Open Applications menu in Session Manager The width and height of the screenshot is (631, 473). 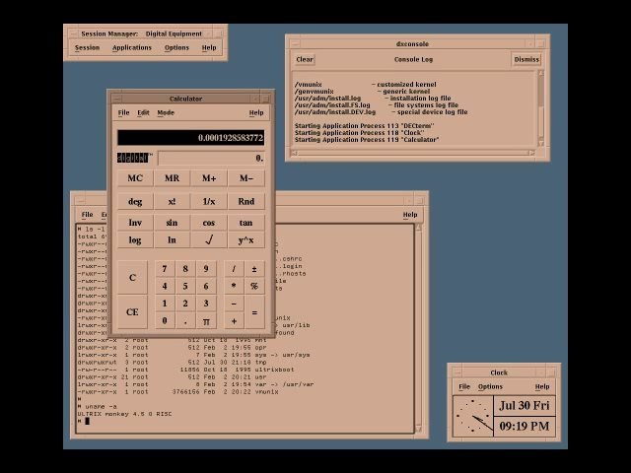click(132, 47)
